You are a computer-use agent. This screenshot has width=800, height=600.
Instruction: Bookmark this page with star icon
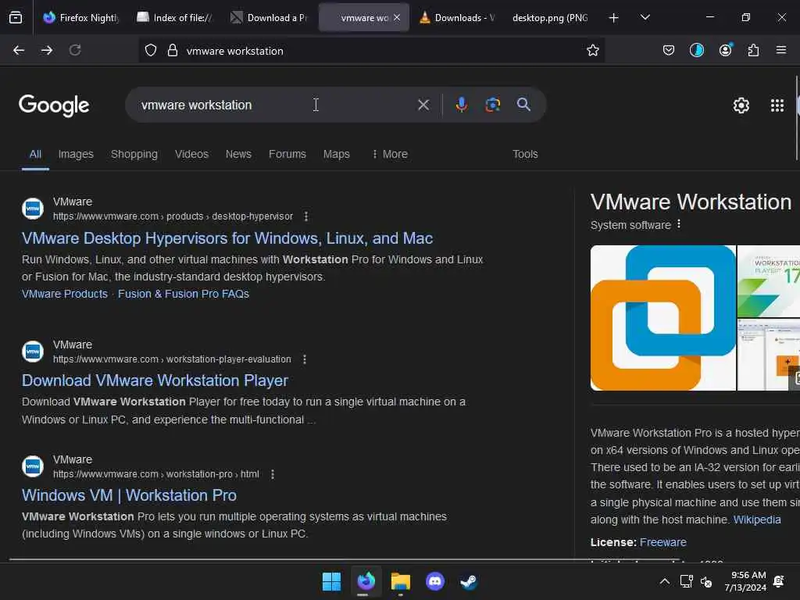[x=592, y=51]
